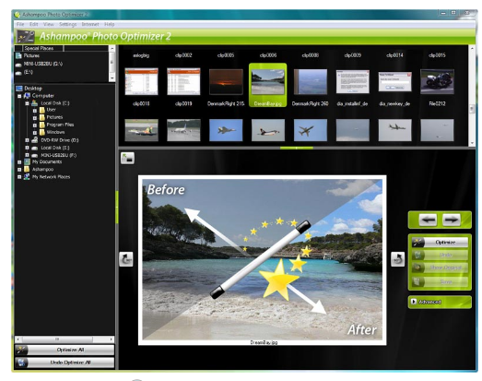This screenshot has width=482, height=381.
Task: Click the Undo Optimize All button
Action: tap(65, 363)
